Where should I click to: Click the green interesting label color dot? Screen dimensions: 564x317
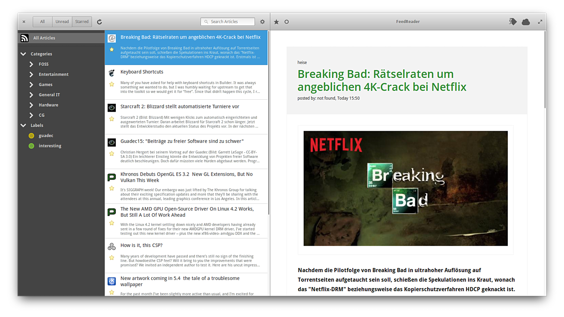click(31, 146)
